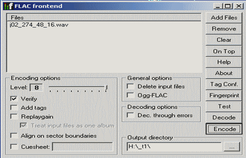Click the Fingerprint button
Image resolution: width=246 pixels, height=158 pixels.
pyautogui.click(x=224, y=95)
